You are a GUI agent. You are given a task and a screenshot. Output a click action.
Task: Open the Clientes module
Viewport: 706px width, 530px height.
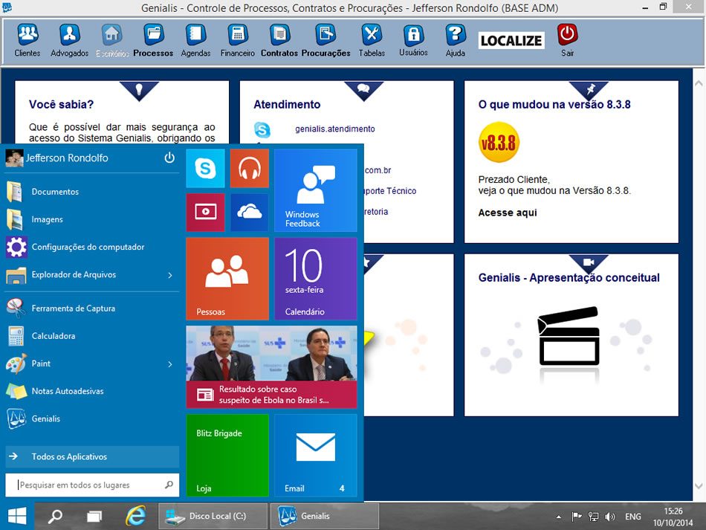(x=27, y=40)
